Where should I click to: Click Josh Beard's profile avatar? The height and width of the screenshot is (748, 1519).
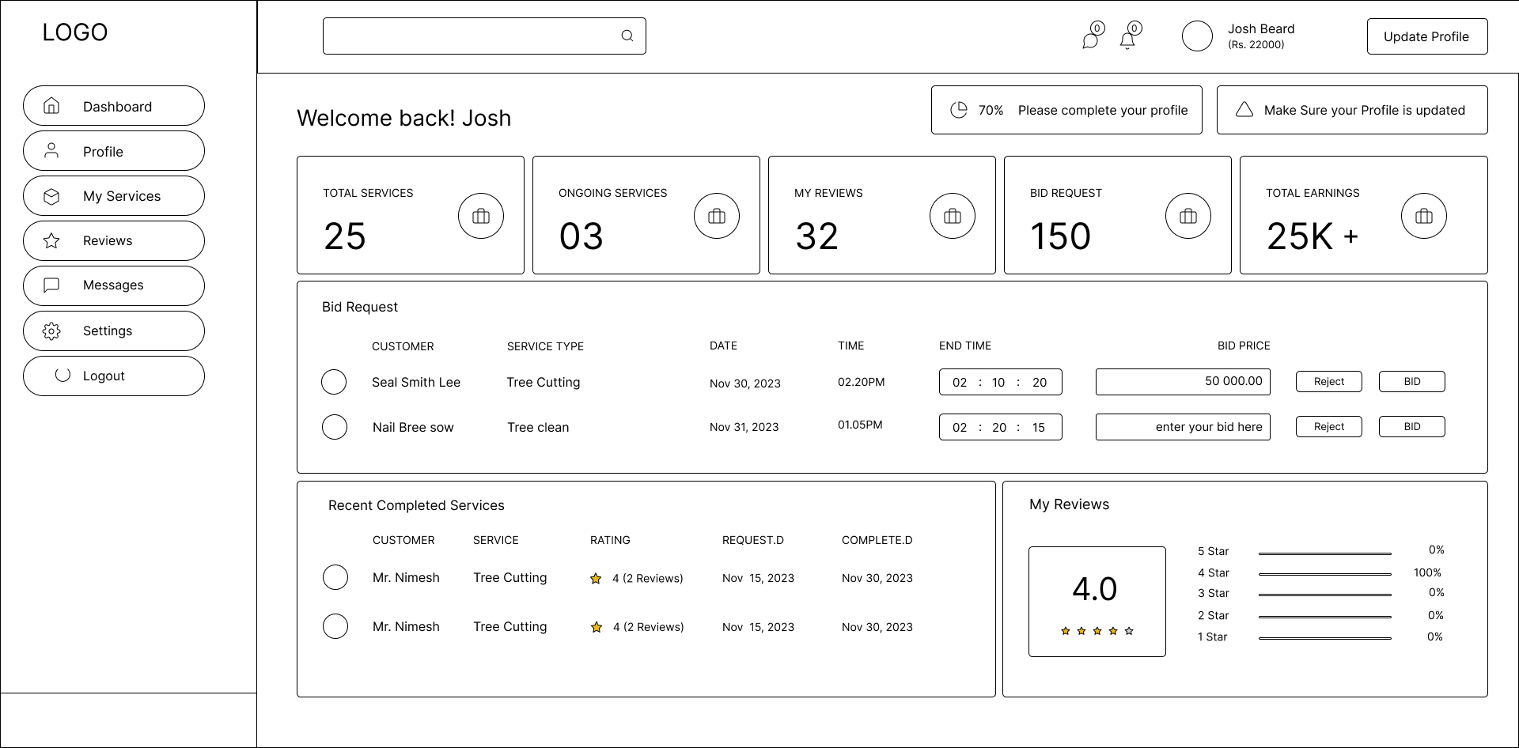tap(1197, 36)
